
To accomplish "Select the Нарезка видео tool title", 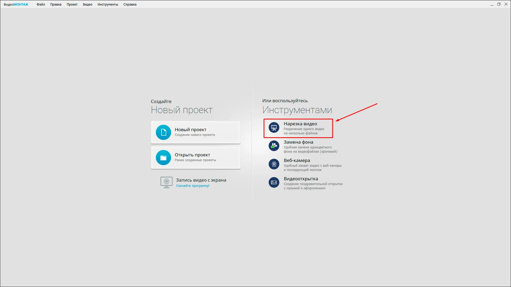I will [x=300, y=124].
